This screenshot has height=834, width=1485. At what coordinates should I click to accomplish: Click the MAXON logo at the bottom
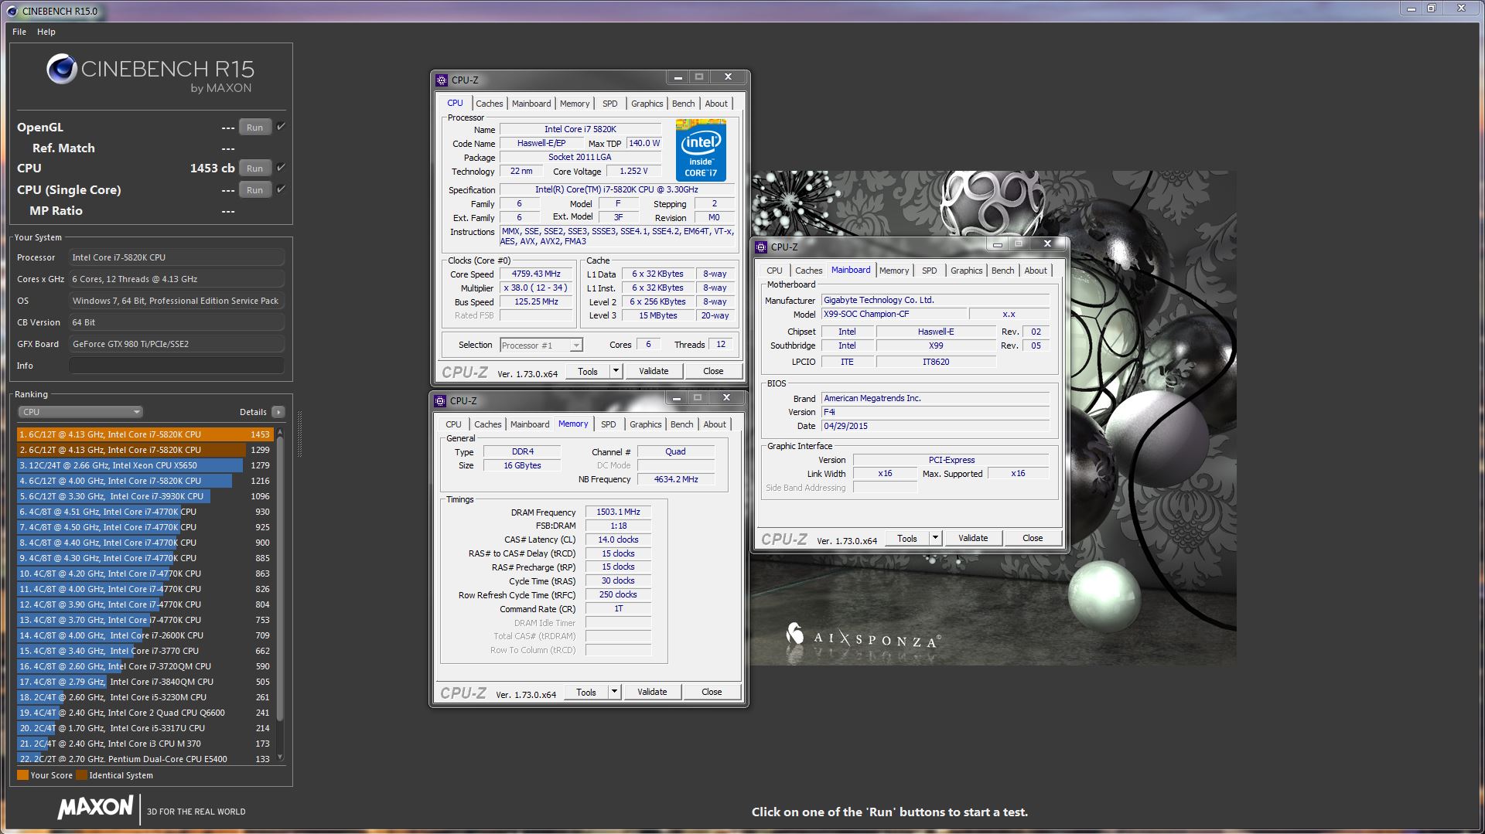click(x=95, y=808)
